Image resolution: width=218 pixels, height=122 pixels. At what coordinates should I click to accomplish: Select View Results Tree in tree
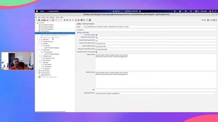(x=46, y=75)
